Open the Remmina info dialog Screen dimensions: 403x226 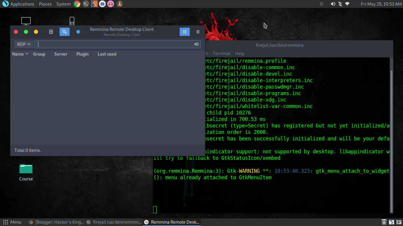[x=78, y=31]
